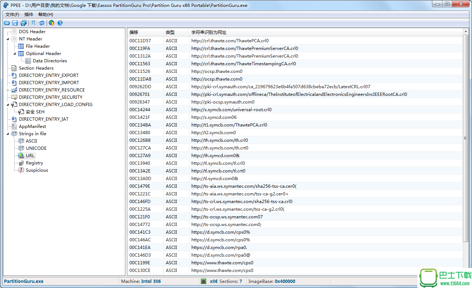The image size is (472, 288).
Task: Click the vertical scrollbar thumb
Action: tap(465, 139)
